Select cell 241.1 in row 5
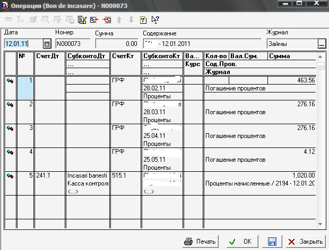Image resolution: width=329 pixels, height=250 pixels. [x=49, y=175]
